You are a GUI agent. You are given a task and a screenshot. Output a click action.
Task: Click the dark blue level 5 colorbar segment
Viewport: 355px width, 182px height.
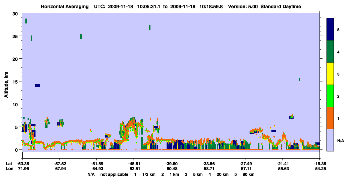point(330,29)
